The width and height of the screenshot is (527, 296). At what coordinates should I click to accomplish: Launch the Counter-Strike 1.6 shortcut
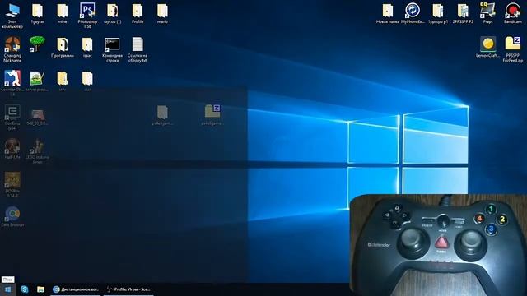click(x=12, y=83)
